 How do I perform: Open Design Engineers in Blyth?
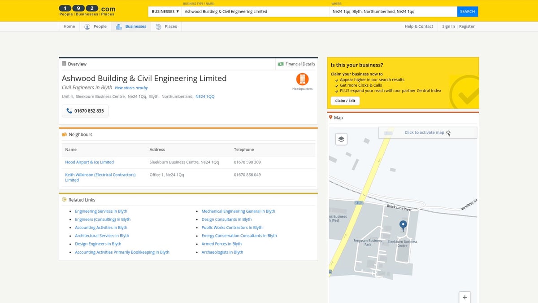[98, 244]
